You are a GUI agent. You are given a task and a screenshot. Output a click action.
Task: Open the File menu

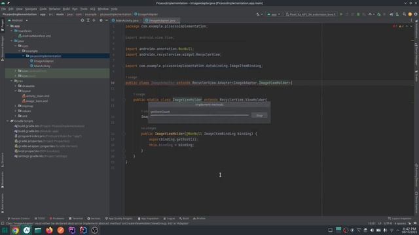click(x=3, y=8)
